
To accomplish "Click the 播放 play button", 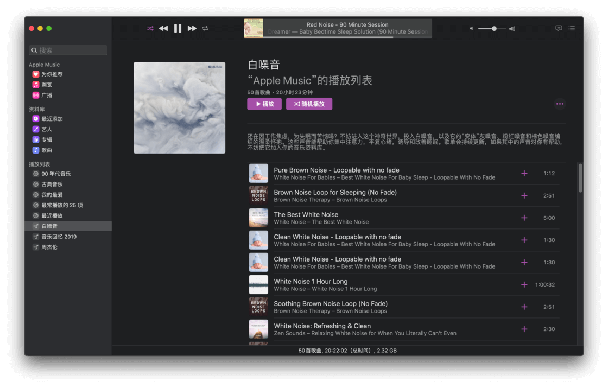I will [264, 104].
